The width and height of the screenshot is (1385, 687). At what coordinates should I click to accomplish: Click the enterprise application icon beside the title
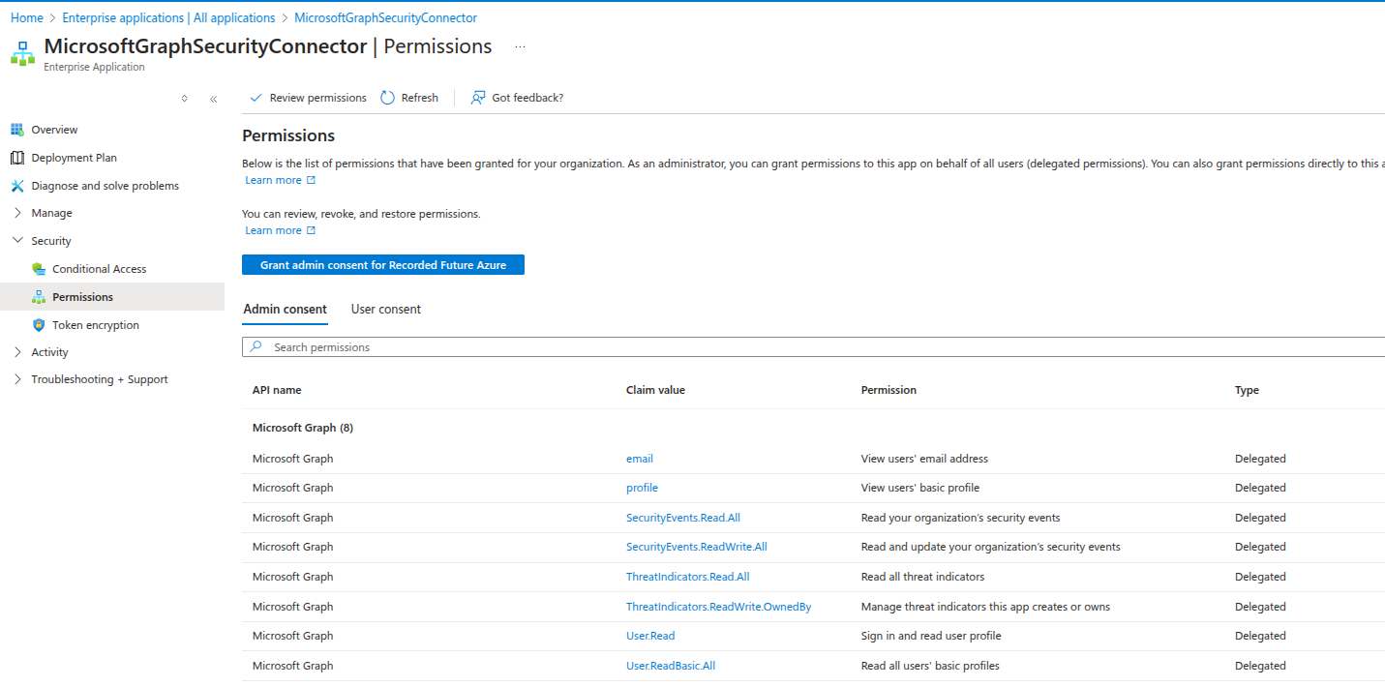22,53
